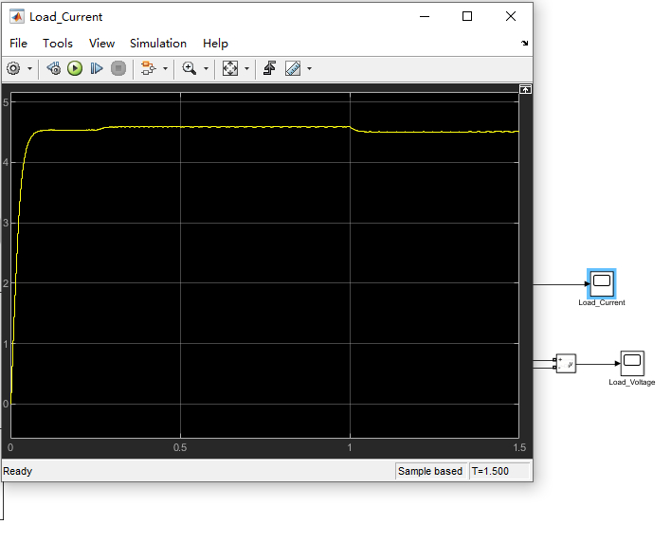Click the Ready status text

[18, 471]
